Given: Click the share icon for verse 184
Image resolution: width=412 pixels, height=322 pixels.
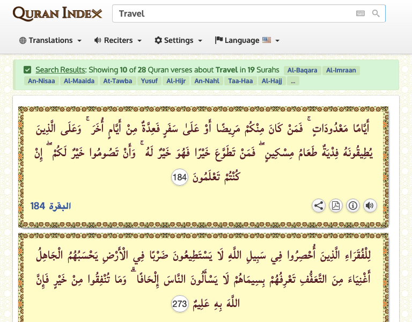Looking at the screenshot, I should click(319, 206).
